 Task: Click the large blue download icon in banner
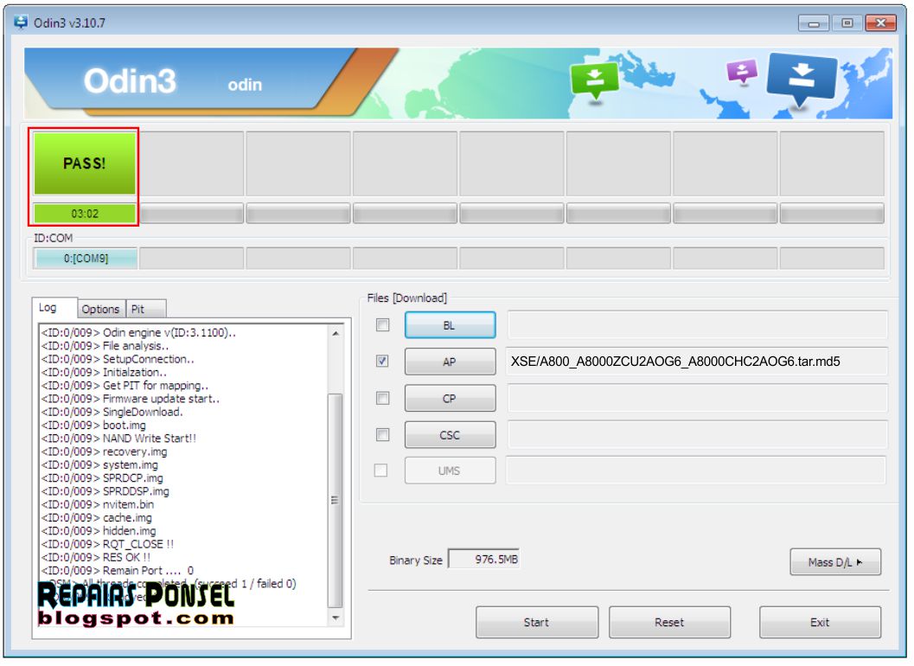point(802,80)
